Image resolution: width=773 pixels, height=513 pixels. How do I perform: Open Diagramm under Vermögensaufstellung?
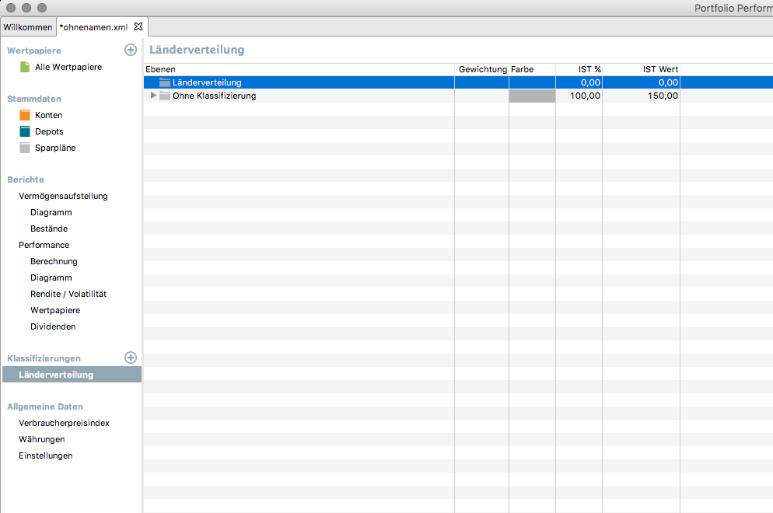51,212
